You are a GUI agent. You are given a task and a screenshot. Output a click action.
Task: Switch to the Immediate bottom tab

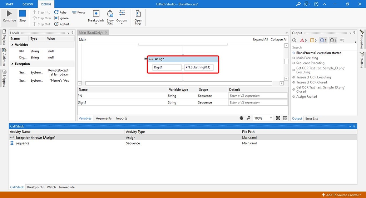pyautogui.click(x=67, y=187)
